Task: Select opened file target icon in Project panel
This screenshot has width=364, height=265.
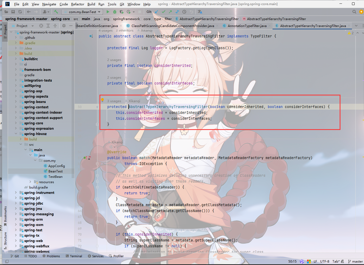Action: pos(41,26)
